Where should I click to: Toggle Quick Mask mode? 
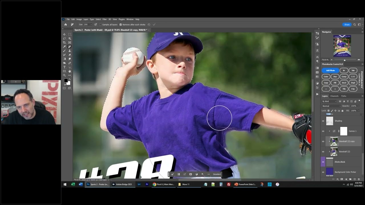64,88
